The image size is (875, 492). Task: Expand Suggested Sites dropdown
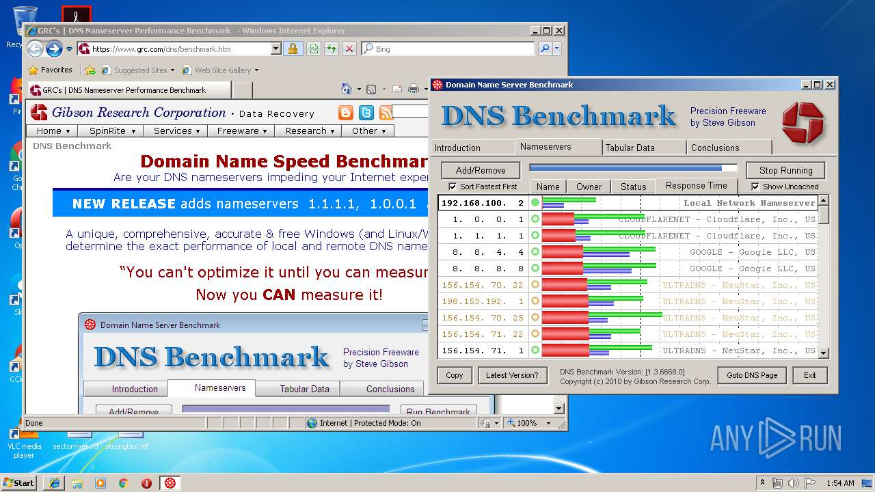pyautogui.click(x=172, y=70)
